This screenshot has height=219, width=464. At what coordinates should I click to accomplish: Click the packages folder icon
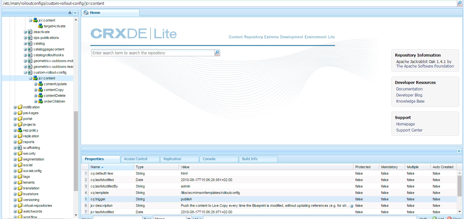(x=20, y=113)
